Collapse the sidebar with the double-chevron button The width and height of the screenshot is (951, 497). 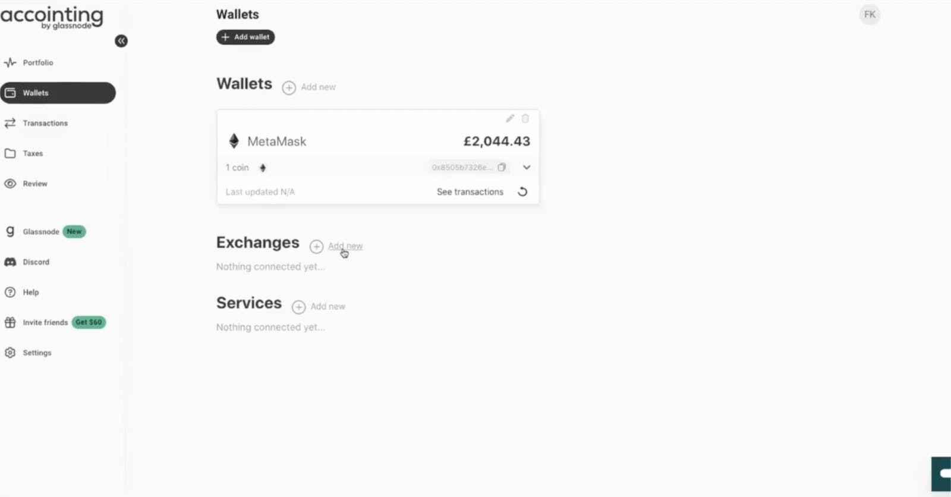click(x=121, y=41)
